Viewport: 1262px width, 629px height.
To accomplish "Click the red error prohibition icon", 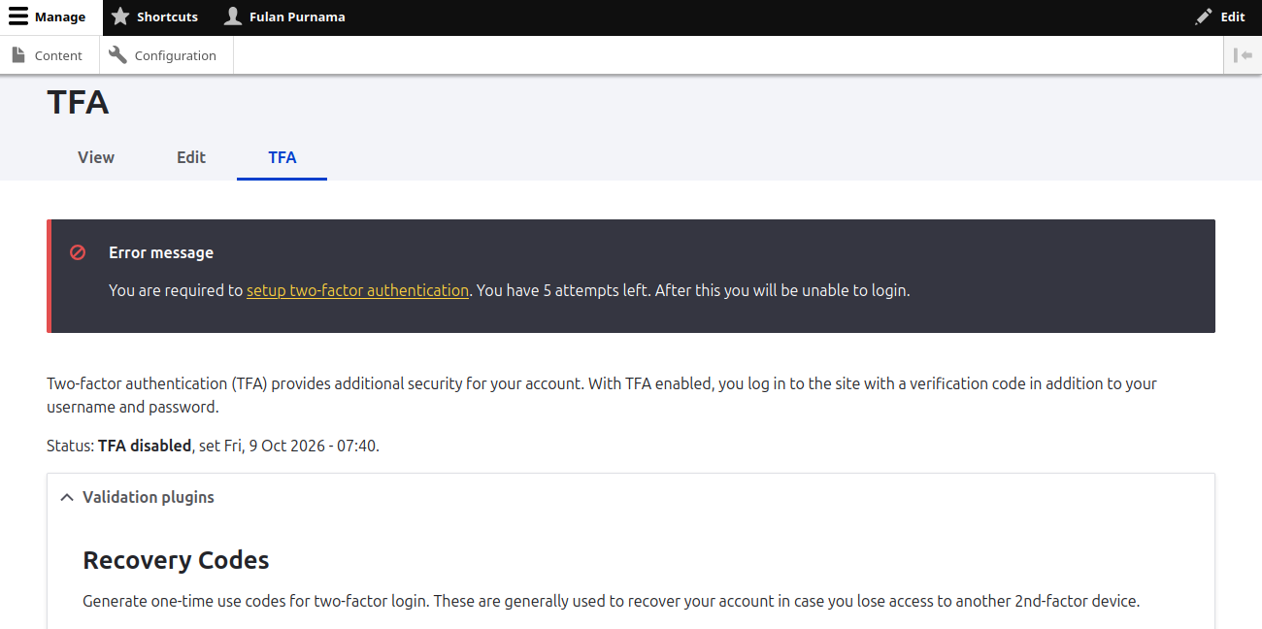I will 78,252.
